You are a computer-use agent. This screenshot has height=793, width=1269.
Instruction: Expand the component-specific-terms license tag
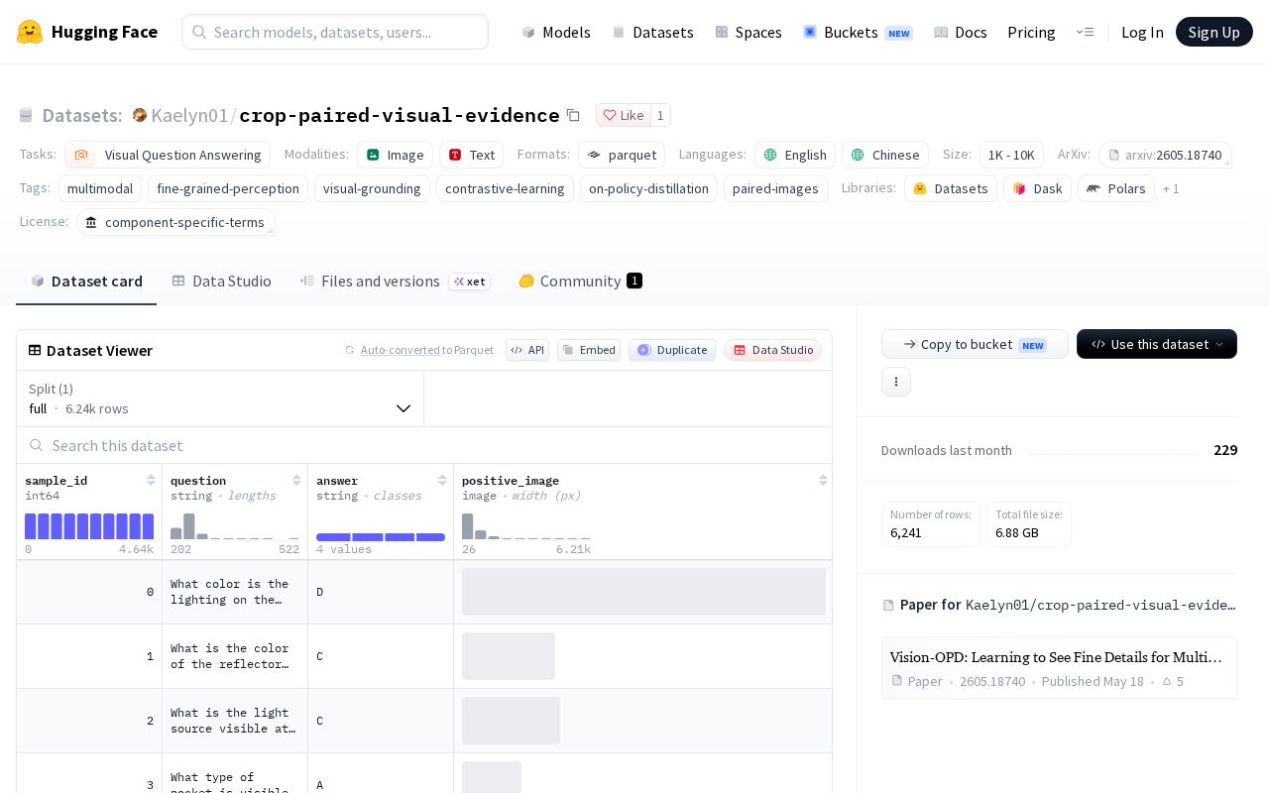[175, 222]
